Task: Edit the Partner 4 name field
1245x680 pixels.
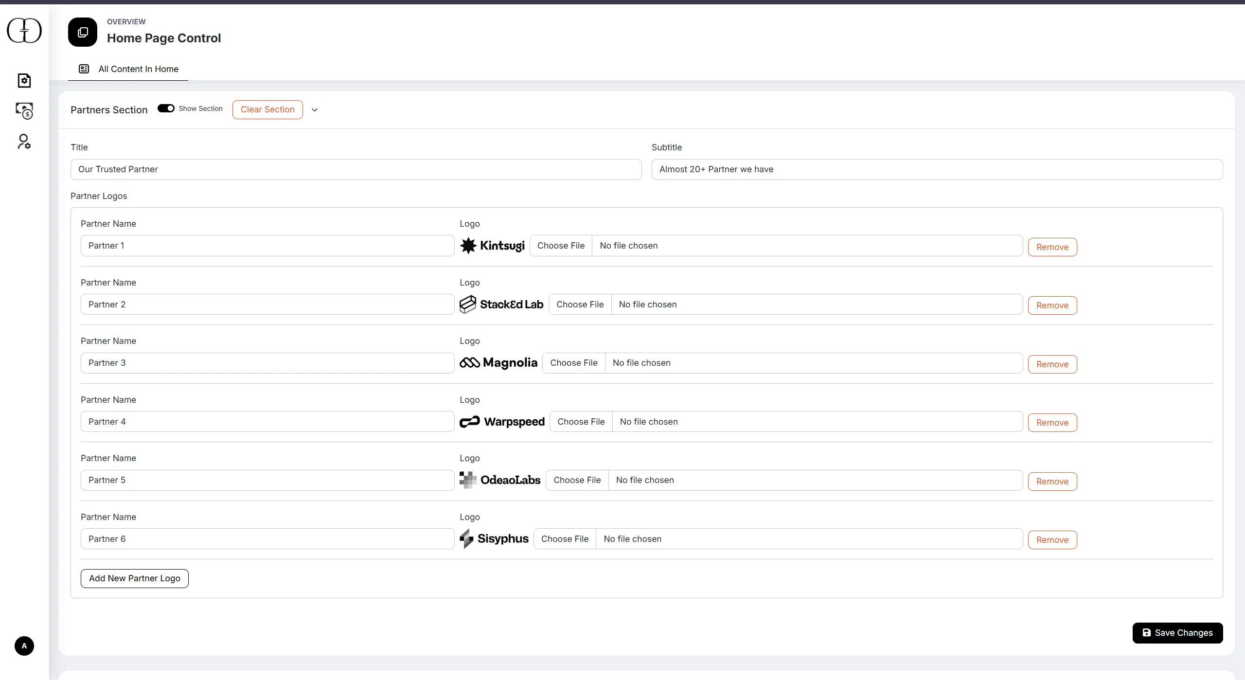Action: (x=267, y=422)
